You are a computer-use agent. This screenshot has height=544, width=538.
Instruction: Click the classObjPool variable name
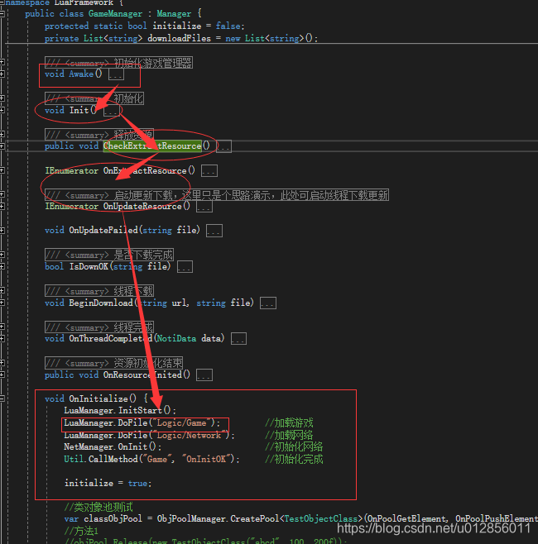coord(113,519)
